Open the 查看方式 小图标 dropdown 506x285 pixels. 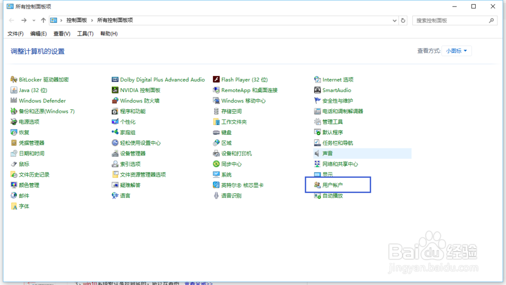pyautogui.click(x=456, y=51)
